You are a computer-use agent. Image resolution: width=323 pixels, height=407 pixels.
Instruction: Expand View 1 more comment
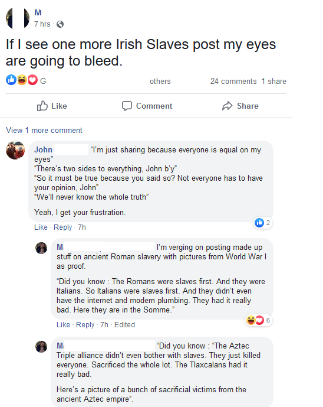44,130
